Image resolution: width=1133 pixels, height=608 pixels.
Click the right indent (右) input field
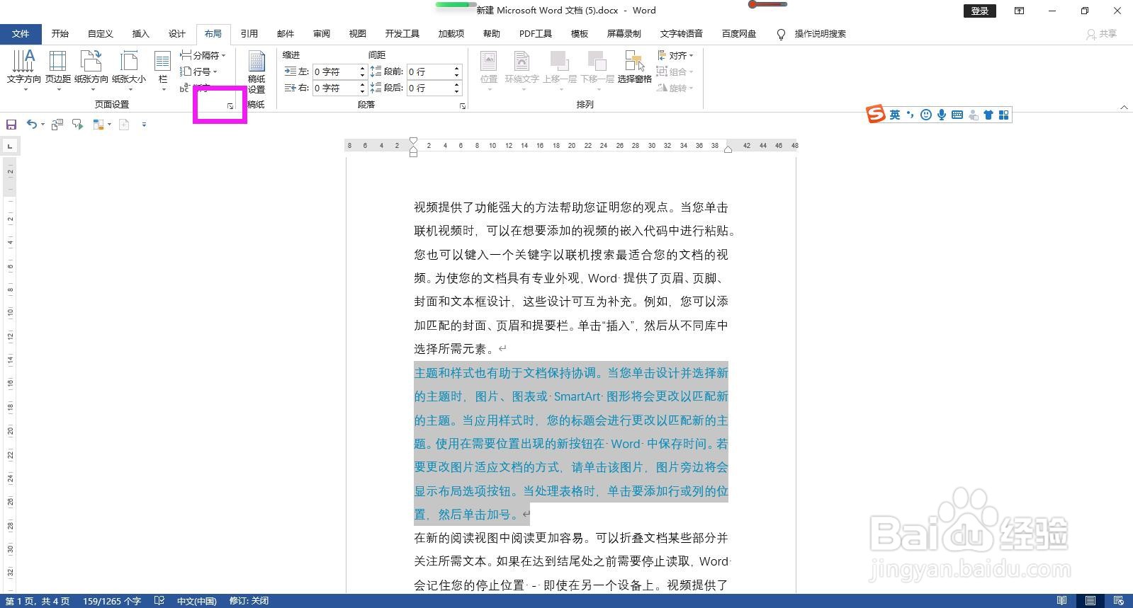(x=334, y=88)
